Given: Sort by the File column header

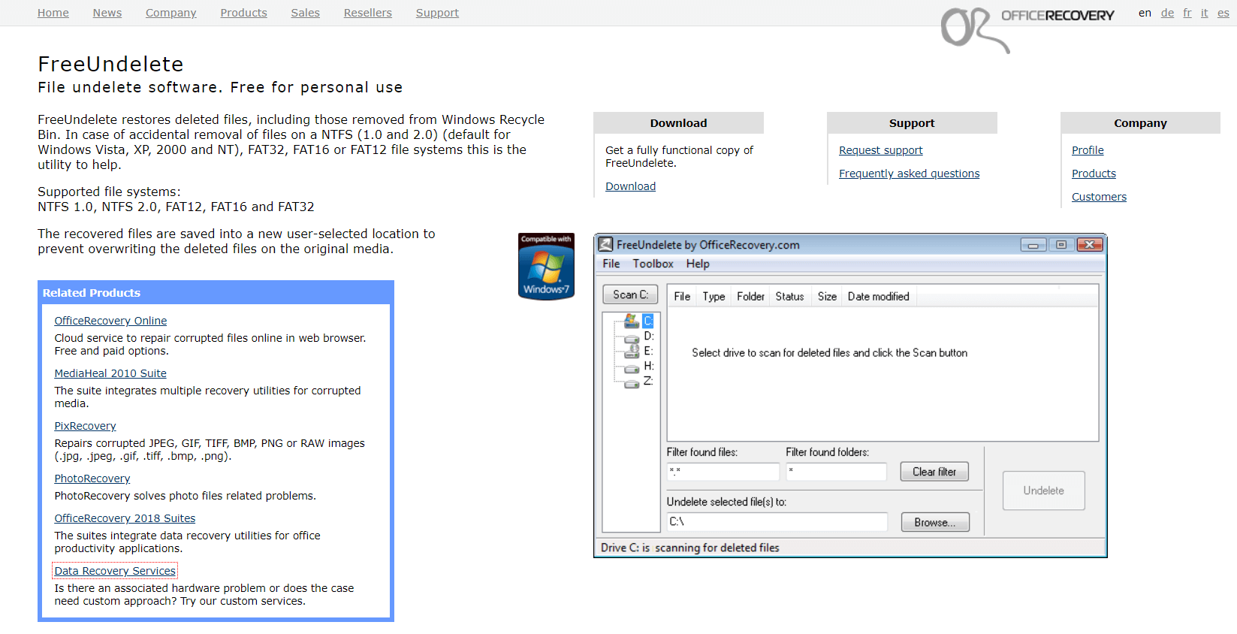Looking at the screenshot, I should 682,297.
